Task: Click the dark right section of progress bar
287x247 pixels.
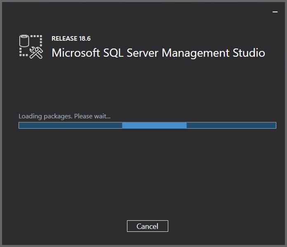Action: (x=231, y=125)
